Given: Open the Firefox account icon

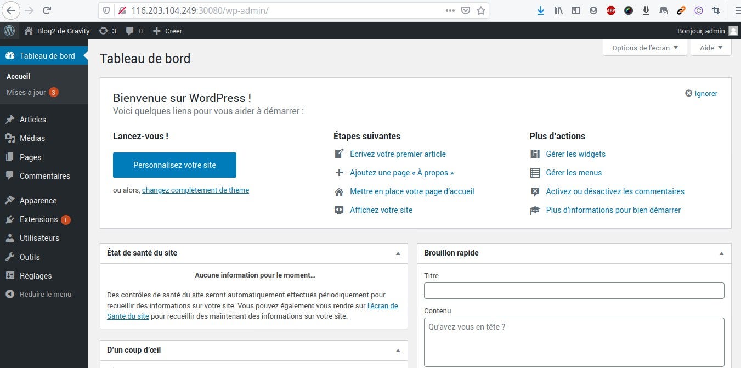Looking at the screenshot, I should pos(593,10).
